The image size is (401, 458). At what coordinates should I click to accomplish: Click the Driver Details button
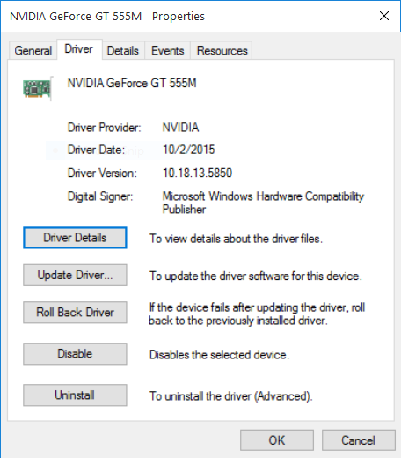pyautogui.click(x=75, y=238)
